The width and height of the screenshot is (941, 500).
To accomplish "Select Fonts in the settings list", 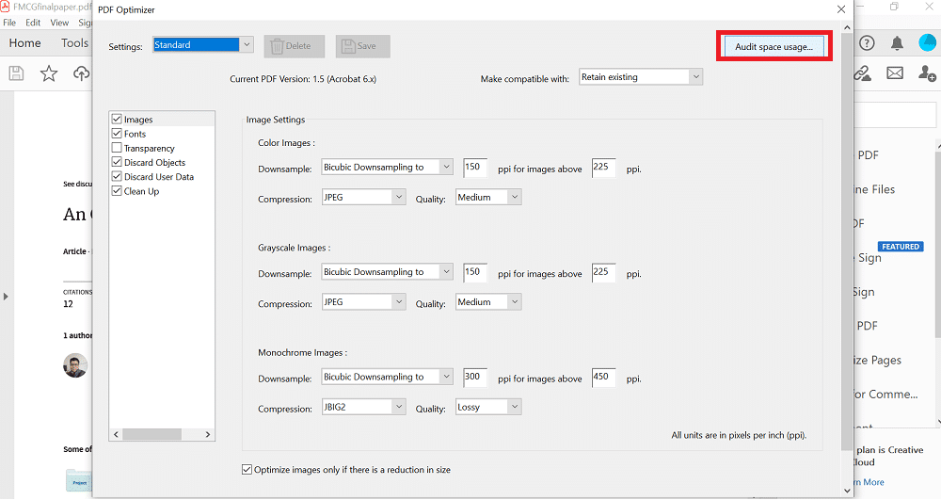I will tap(135, 135).
